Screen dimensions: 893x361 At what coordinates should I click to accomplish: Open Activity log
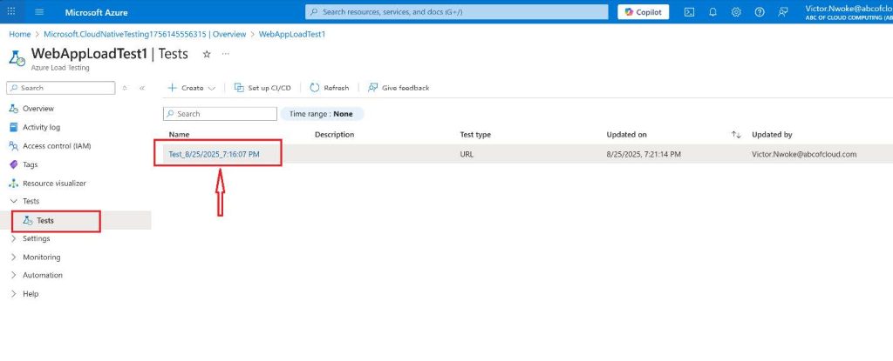41,127
